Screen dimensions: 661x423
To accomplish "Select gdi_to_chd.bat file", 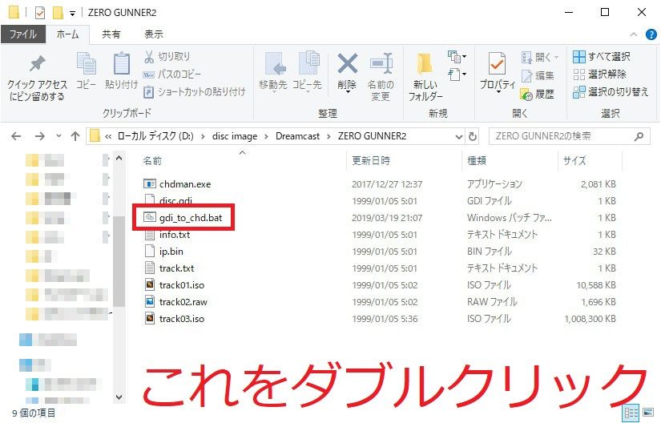I will (x=183, y=218).
